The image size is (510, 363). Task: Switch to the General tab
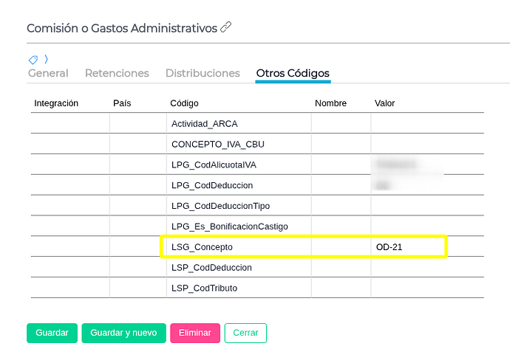[x=48, y=73]
